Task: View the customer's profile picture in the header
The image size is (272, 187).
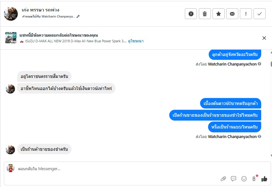Action: click(11, 14)
